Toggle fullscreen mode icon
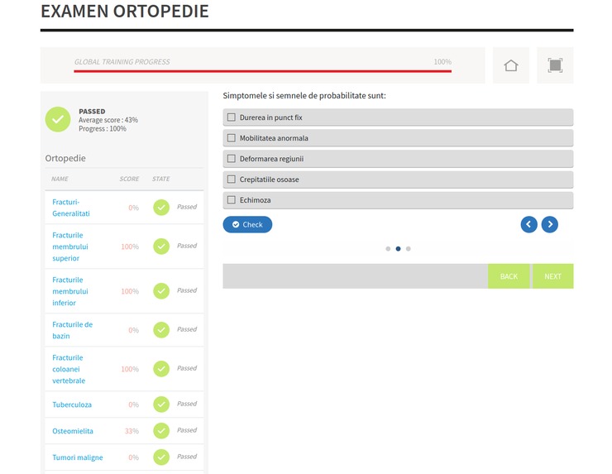This screenshot has width=612, height=474. point(555,65)
